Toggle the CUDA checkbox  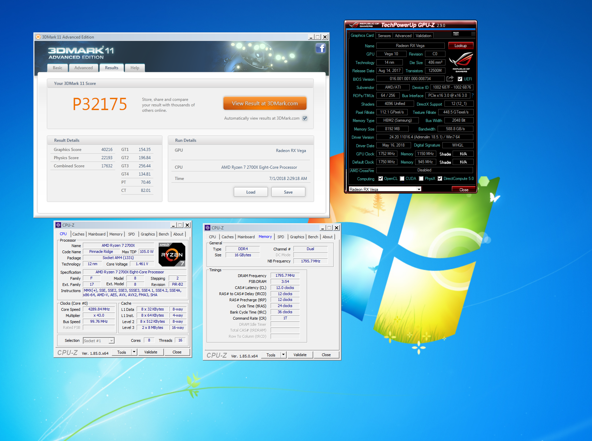tap(402, 179)
